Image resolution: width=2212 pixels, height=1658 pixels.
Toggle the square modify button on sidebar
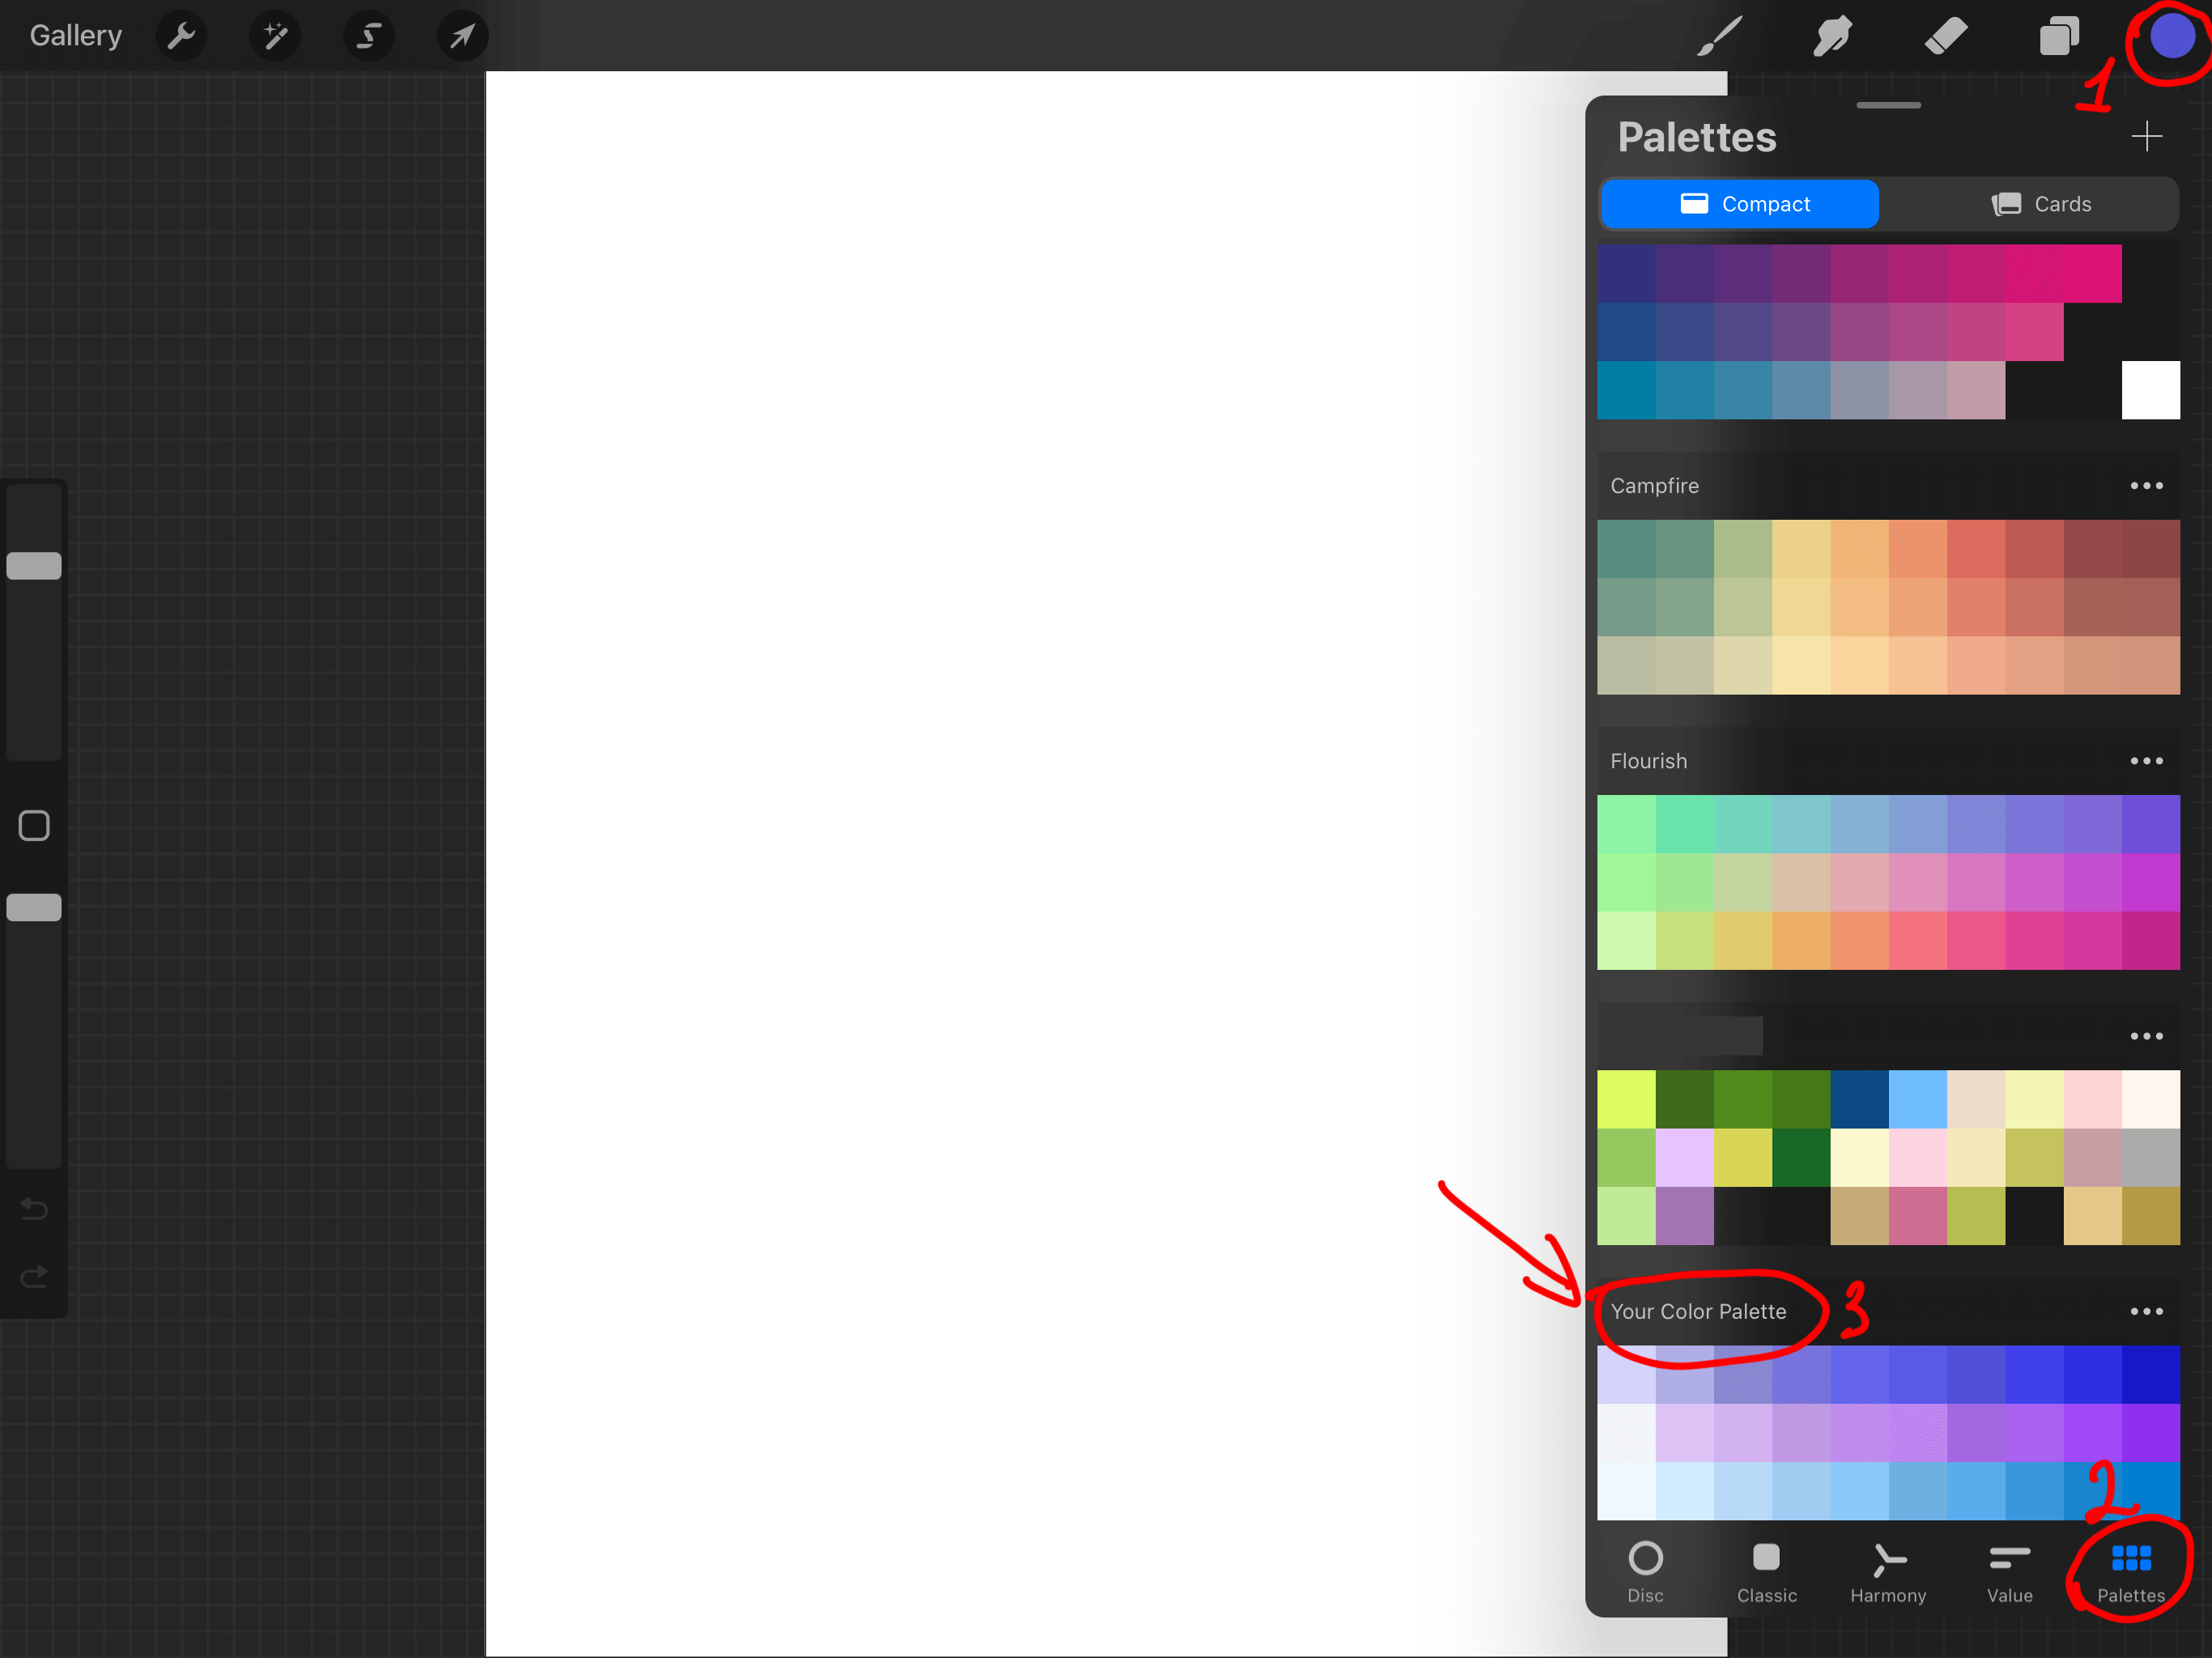click(34, 825)
